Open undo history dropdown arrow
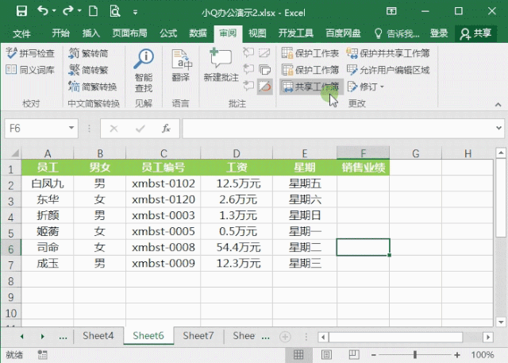The image size is (508, 363). (54, 11)
